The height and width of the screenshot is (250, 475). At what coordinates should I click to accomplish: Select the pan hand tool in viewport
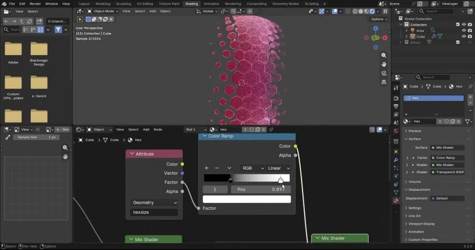point(384,64)
